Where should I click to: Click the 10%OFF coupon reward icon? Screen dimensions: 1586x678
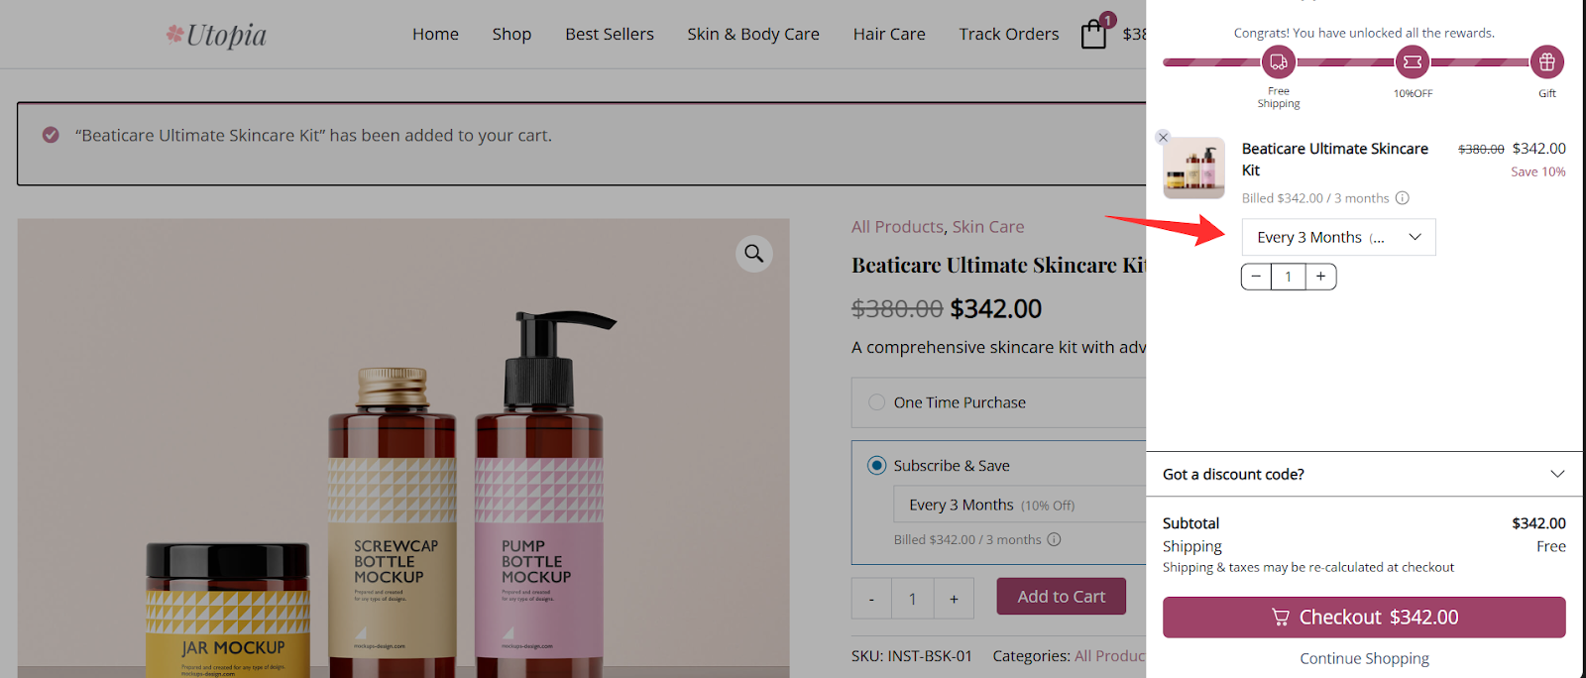coord(1412,63)
